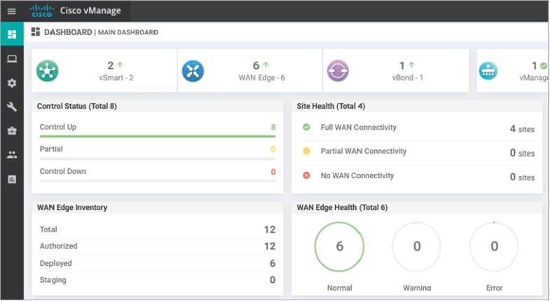Click the 0 sites Partial WAN value
This screenshot has height=301, width=550.
(x=522, y=153)
